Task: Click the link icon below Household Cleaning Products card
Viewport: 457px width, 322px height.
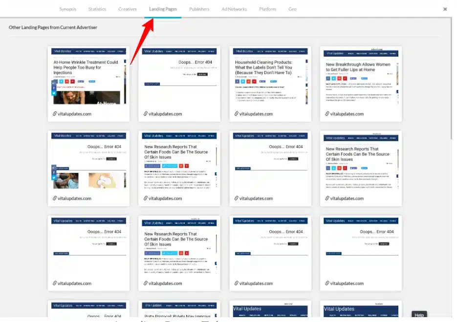Action: 237,114
